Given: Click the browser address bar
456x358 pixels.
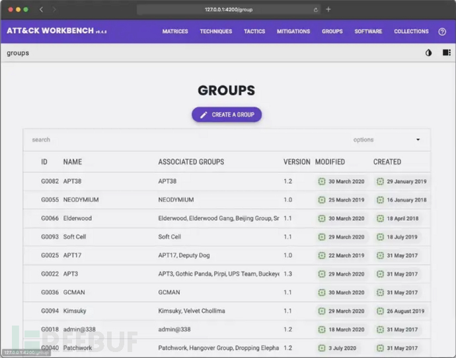Looking at the screenshot, I should (x=228, y=9).
